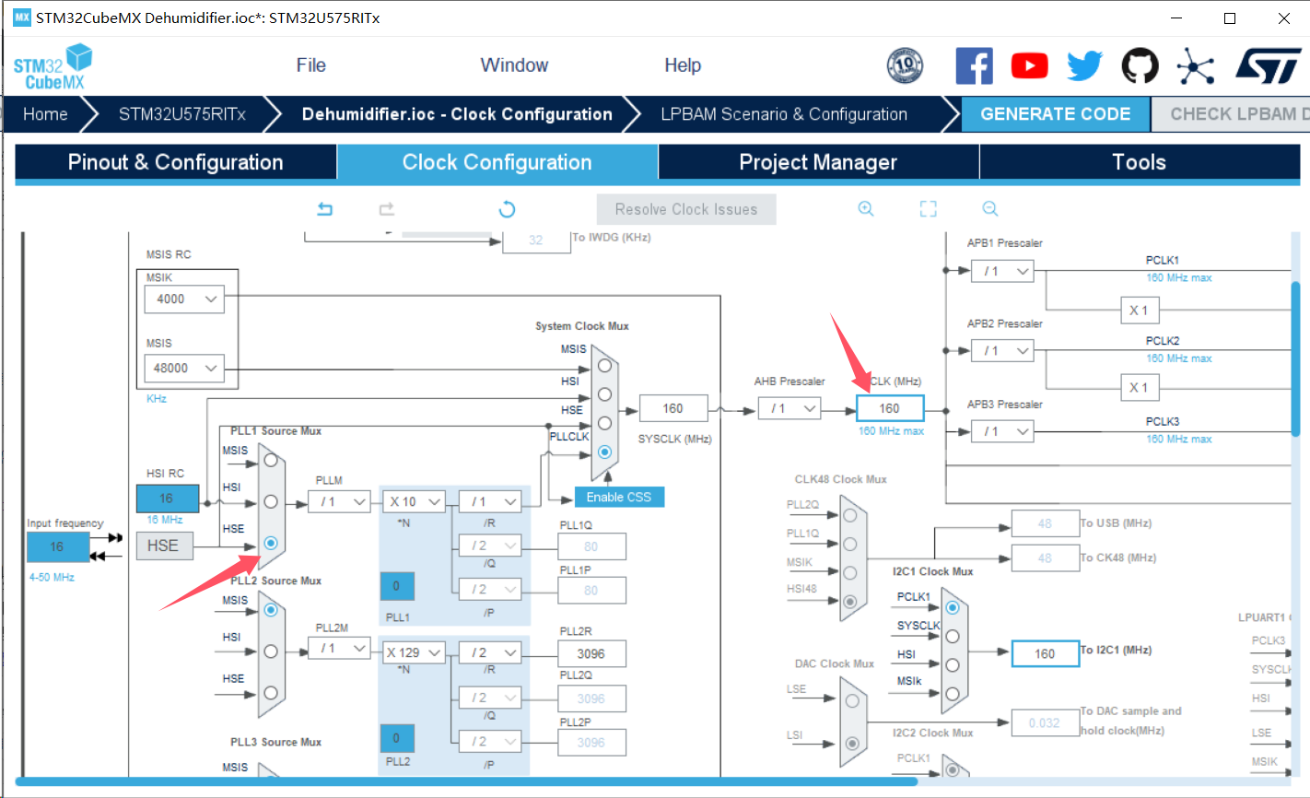Open the ST community network icon
The image size is (1310, 798).
1195,65
